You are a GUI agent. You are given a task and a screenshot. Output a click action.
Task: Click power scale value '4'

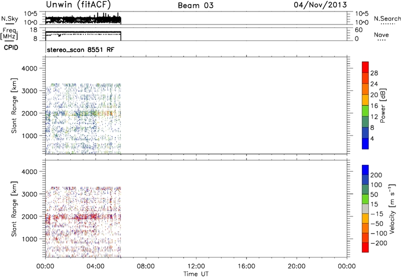click(x=372, y=138)
